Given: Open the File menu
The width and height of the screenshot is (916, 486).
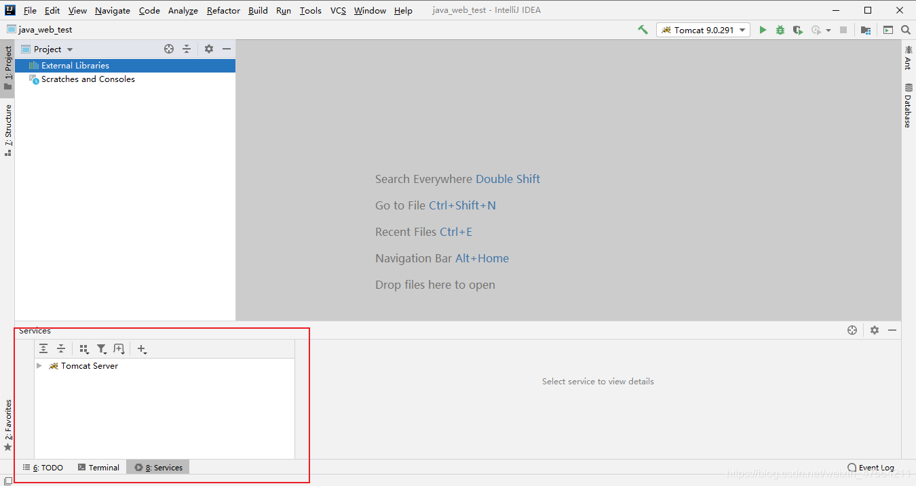Looking at the screenshot, I should click(x=30, y=10).
